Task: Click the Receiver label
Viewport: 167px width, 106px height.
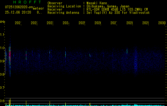Action: point(55,10)
